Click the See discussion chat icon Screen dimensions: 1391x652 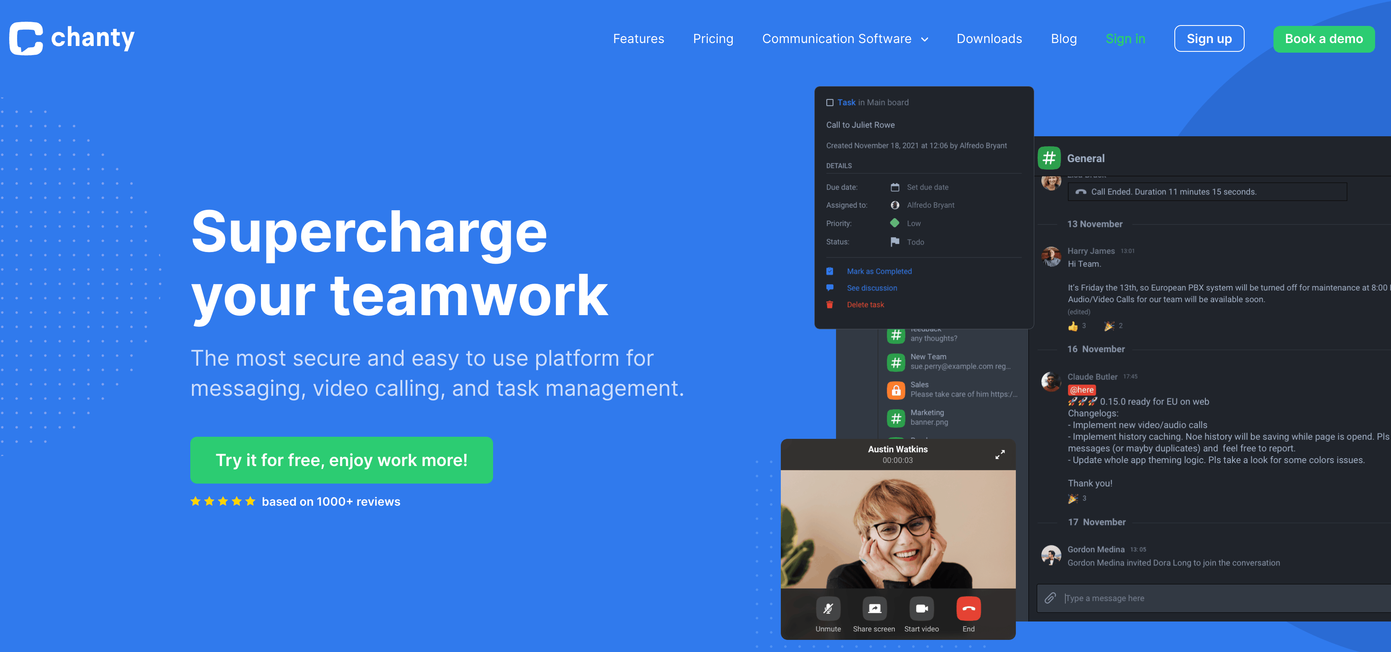pos(829,288)
